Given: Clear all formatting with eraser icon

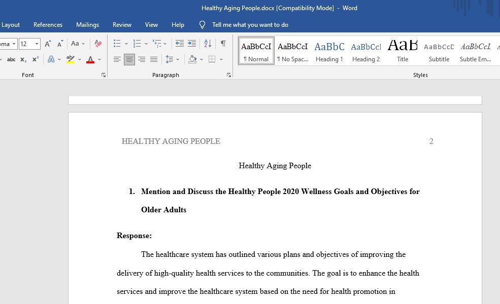Looking at the screenshot, I should point(98,44).
